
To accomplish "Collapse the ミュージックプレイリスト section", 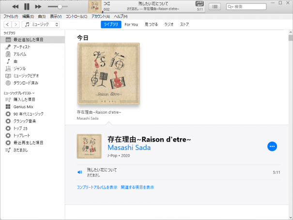I will pos(33,92).
